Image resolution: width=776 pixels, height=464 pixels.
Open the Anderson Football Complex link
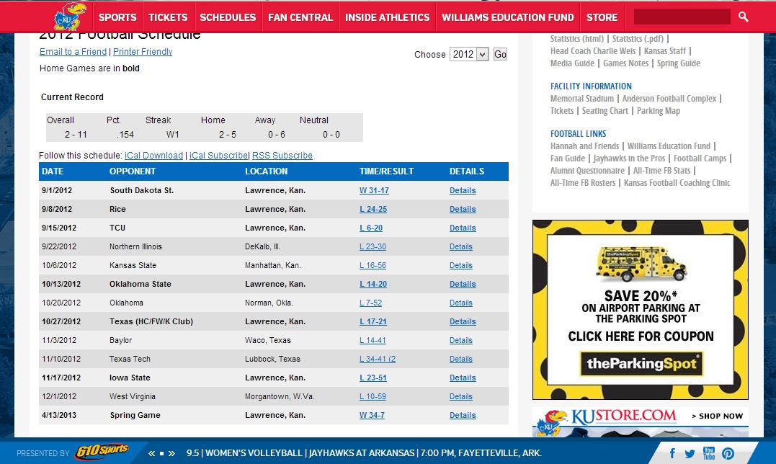[669, 99]
